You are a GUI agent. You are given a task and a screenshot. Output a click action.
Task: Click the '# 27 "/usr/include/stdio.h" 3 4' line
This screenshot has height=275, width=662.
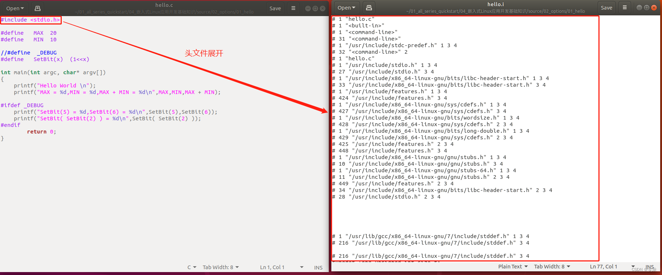tap(383, 72)
